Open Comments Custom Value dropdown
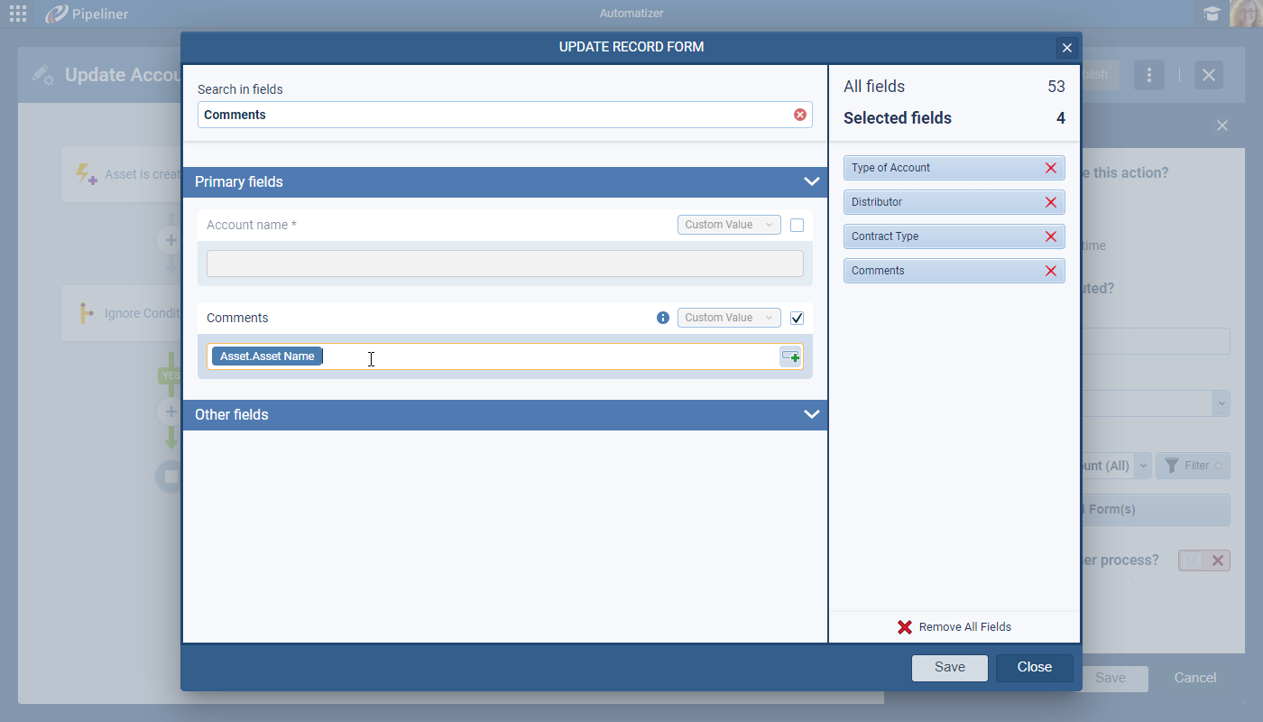1263x722 pixels. pos(729,318)
